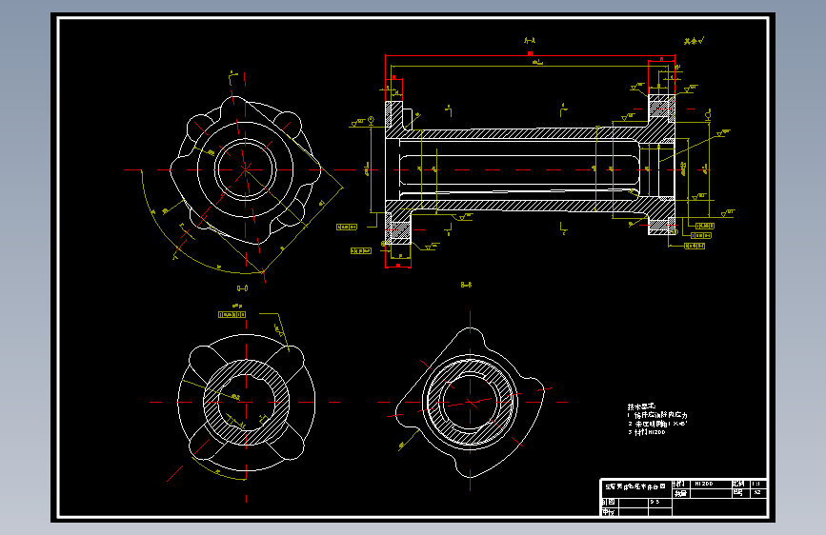The width and height of the screenshot is (826, 535).
Task: Select the B-B section view label
Action: [x=466, y=285]
